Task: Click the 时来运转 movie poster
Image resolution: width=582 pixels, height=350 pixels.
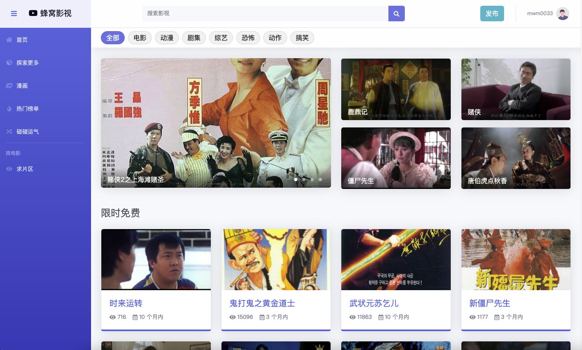Action: 156,259
